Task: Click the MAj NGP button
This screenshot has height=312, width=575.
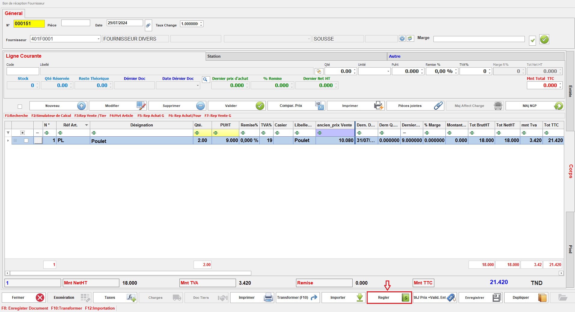Action: (x=534, y=106)
